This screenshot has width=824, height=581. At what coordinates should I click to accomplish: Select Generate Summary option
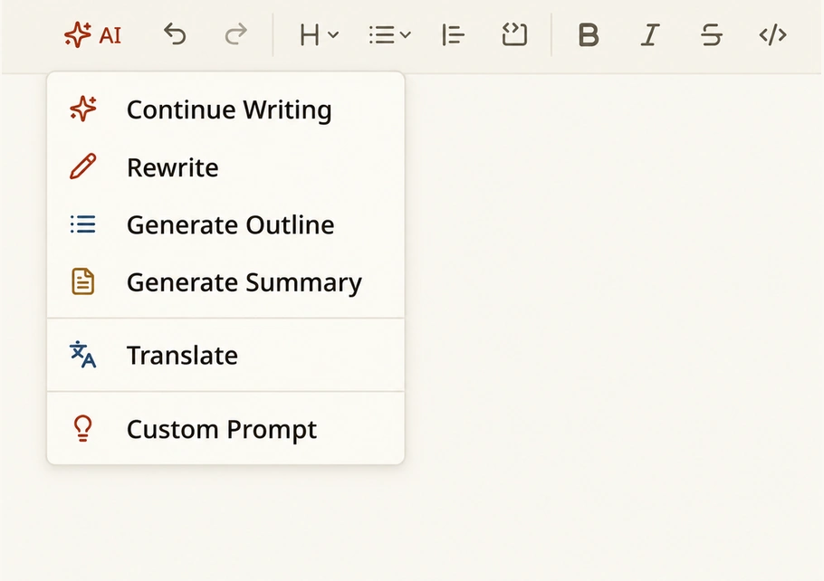pyautogui.click(x=226, y=282)
